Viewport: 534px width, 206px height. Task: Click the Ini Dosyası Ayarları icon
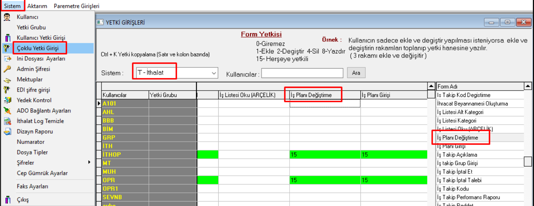point(7,59)
